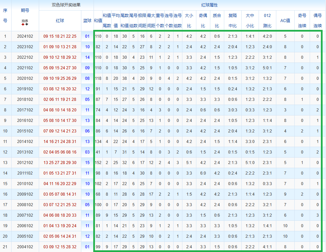
Task: Click 012路比 4:1:1 in row 2004102
Action: (x=267, y=247)
